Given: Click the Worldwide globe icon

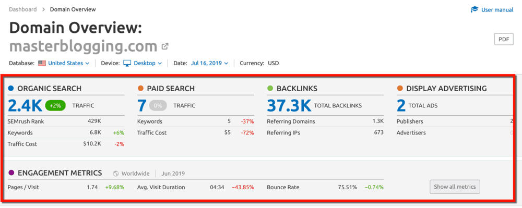Looking at the screenshot, I should 116,174.
